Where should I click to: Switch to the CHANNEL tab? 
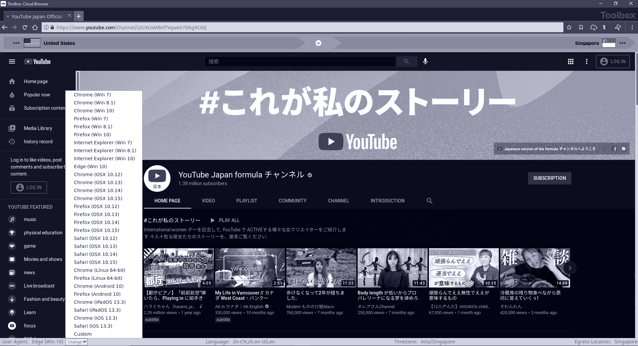(x=338, y=201)
